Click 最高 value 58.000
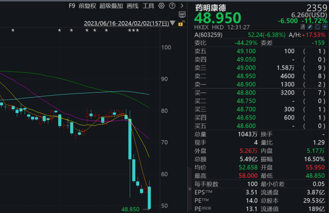 (248, 176)
